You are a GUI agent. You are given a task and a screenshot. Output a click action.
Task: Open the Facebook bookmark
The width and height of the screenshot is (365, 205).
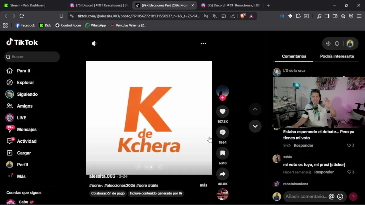[25, 25]
